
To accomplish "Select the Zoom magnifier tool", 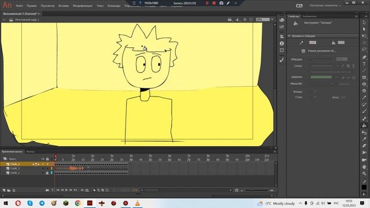I will point(364,173).
